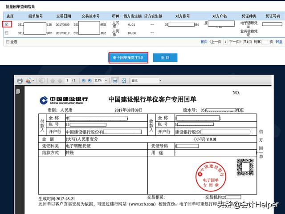Click the 选择 column header
This screenshot has height=214, width=285.
point(10,16)
